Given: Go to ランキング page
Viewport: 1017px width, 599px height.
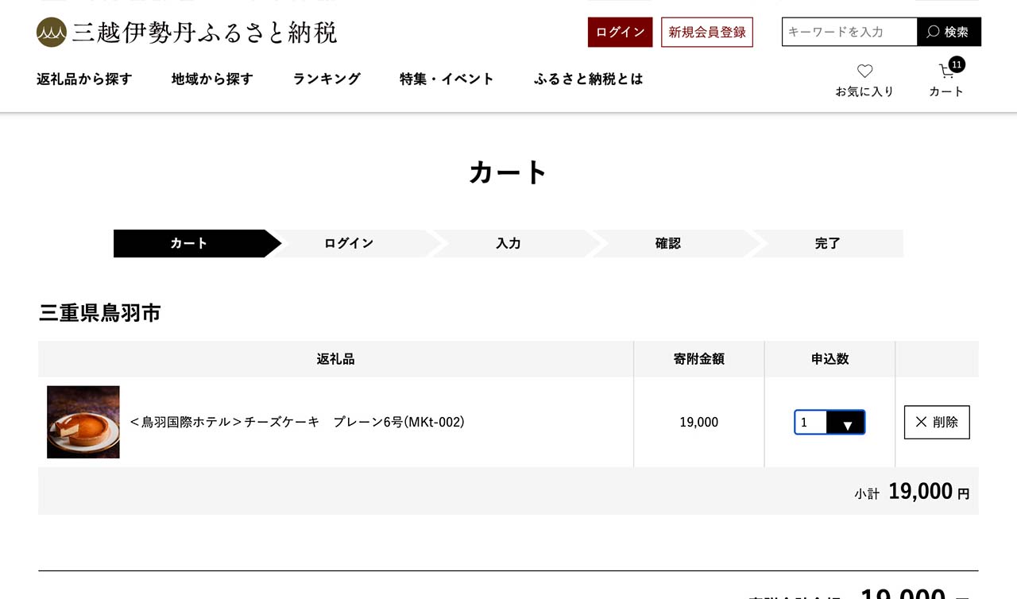Looking at the screenshot, I should (327, 79).
